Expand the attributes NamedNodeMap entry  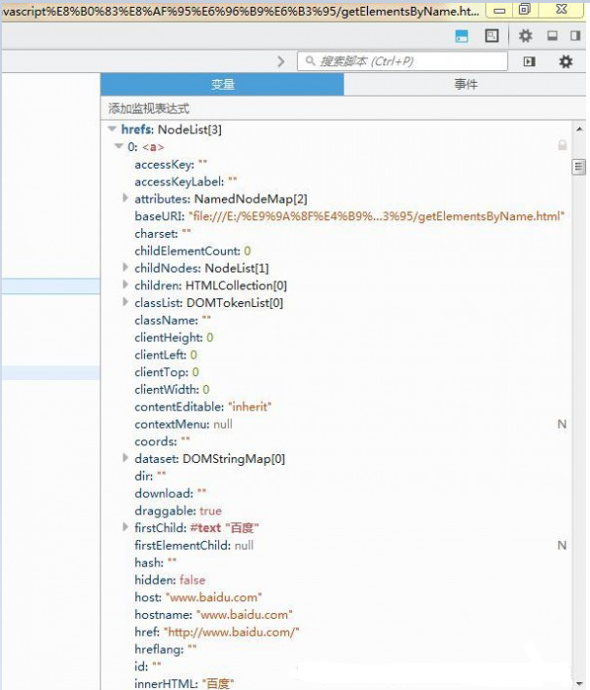126,198
